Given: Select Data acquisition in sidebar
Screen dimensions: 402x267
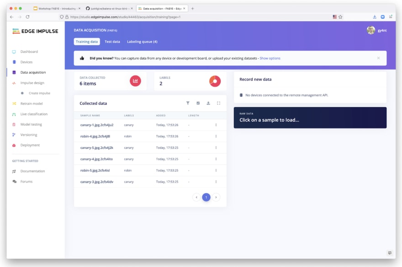Looking at the screenshot, I should [x=33, y=72].
